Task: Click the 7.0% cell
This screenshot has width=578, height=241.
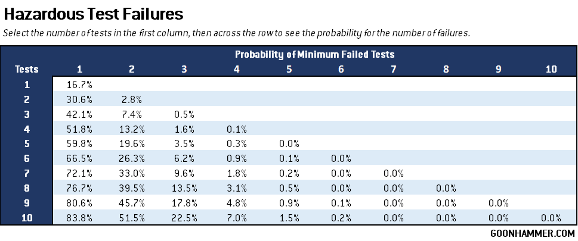Action: 237,218
